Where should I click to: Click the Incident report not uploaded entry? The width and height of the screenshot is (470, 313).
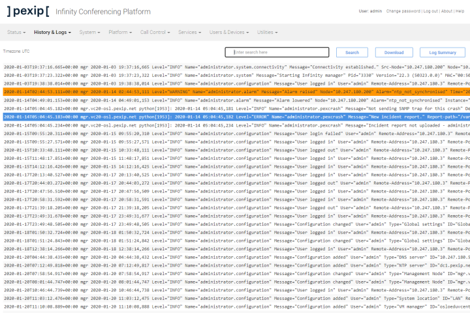(x=236, y=125)
